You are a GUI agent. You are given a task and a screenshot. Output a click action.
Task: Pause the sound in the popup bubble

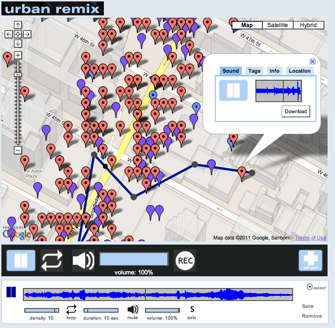233,90
